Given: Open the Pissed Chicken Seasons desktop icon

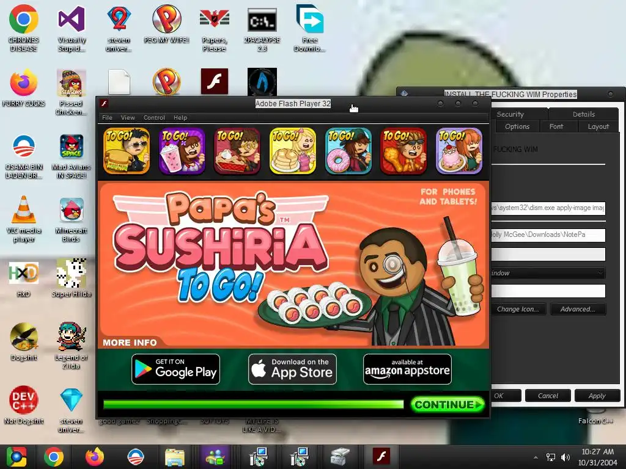Looking at the screenshot, I should [x=71, y=92].
